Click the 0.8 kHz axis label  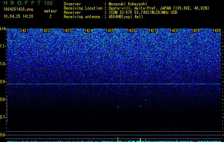tap(3, 99)
